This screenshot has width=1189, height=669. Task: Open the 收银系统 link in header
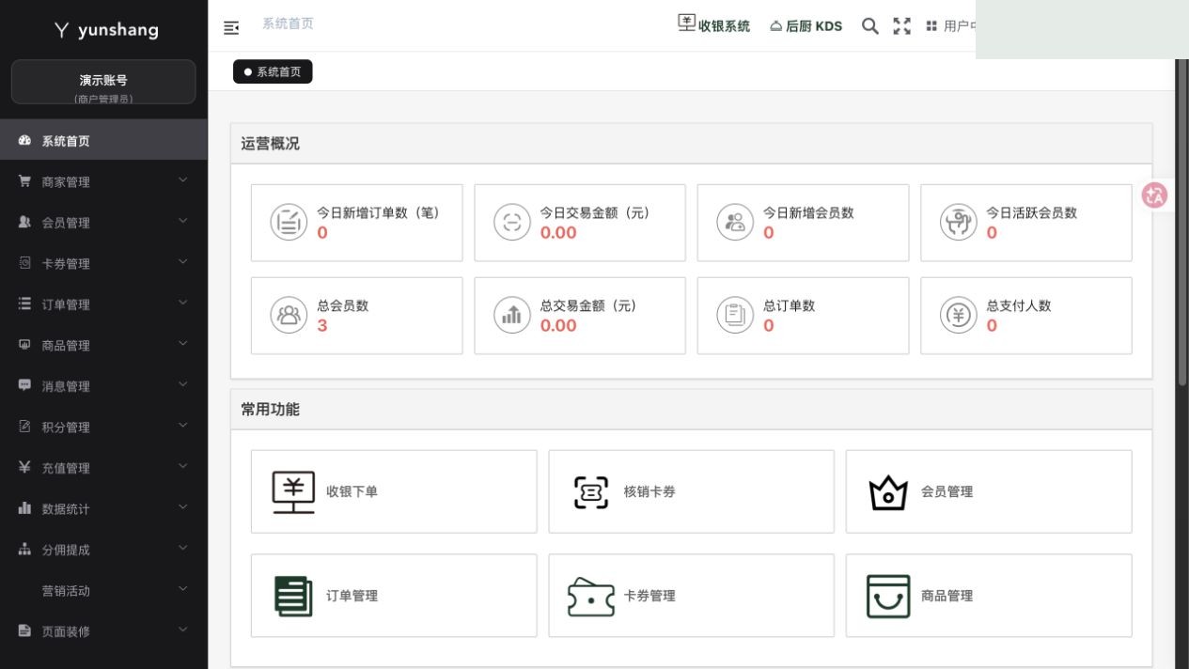coord(714,24)
